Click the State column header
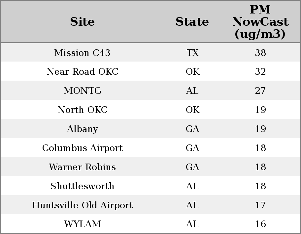This screenshot has height=234, width=301. point(192,22)
